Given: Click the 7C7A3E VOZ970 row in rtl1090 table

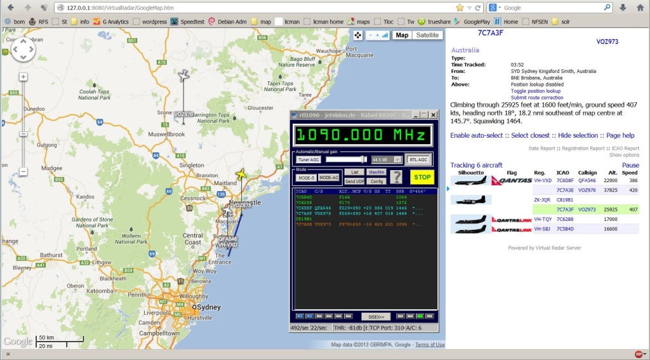Looking at the screenshot, I should coord(365,224).
